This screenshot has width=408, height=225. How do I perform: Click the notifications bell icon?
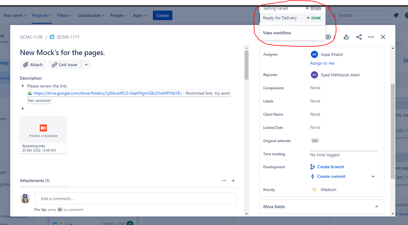pyautogui.click(x=396, y=15)
